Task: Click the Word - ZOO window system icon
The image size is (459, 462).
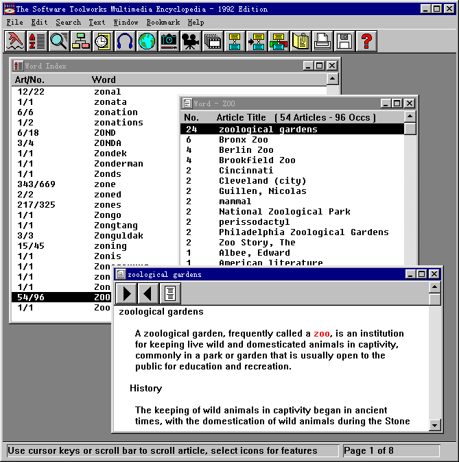Action: click(187, 104)
